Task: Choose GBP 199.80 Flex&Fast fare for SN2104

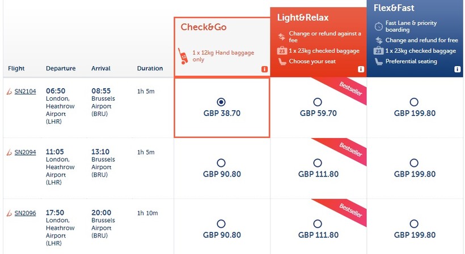Action: [x=415, y=102]
